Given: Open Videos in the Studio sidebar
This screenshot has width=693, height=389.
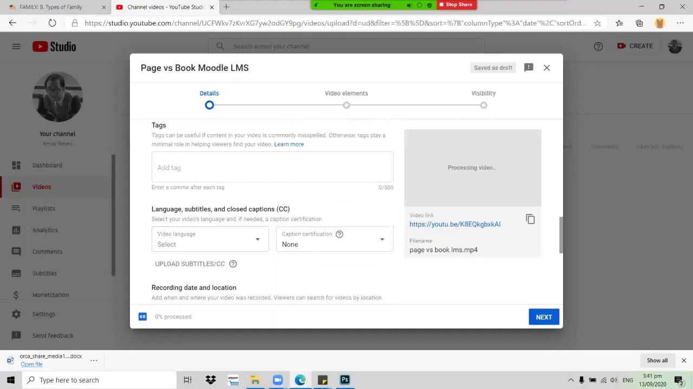Looking at the screenshot, I should coord(56,187).
